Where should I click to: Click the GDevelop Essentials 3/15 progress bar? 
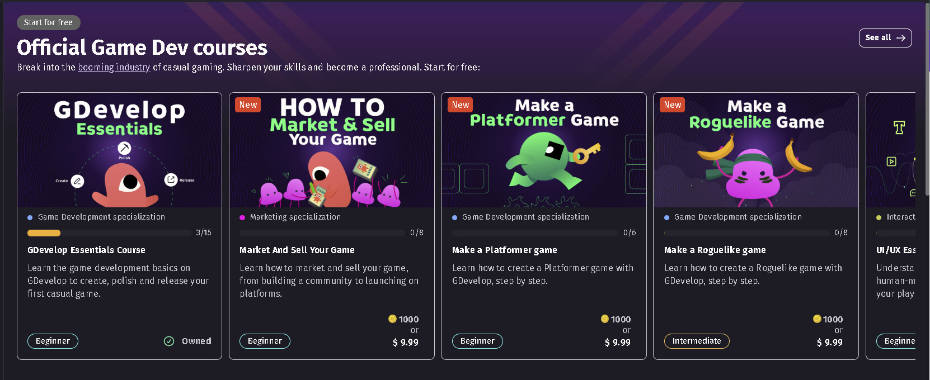pos(109,232)
